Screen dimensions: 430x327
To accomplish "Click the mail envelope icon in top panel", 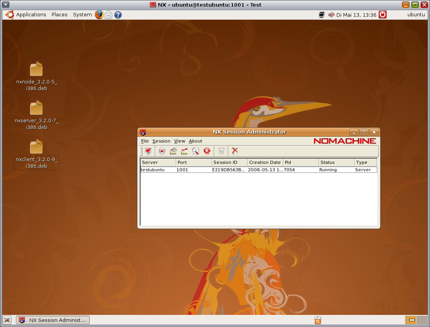I will (109, 14).
